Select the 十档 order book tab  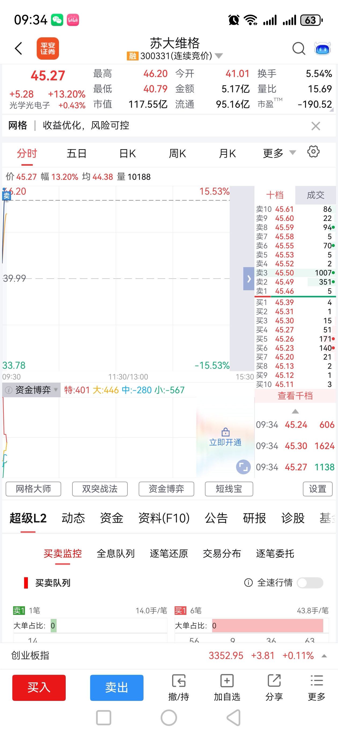275,195
